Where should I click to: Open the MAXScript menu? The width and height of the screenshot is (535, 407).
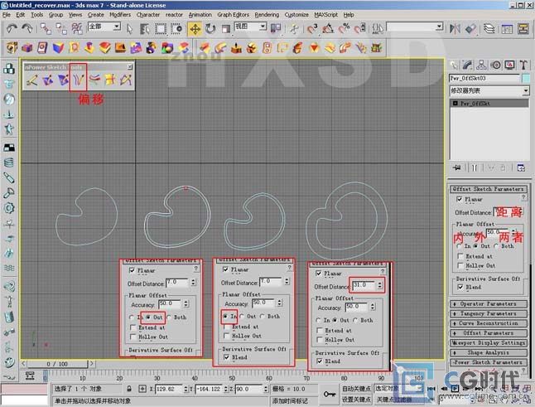tap(325, 15)
